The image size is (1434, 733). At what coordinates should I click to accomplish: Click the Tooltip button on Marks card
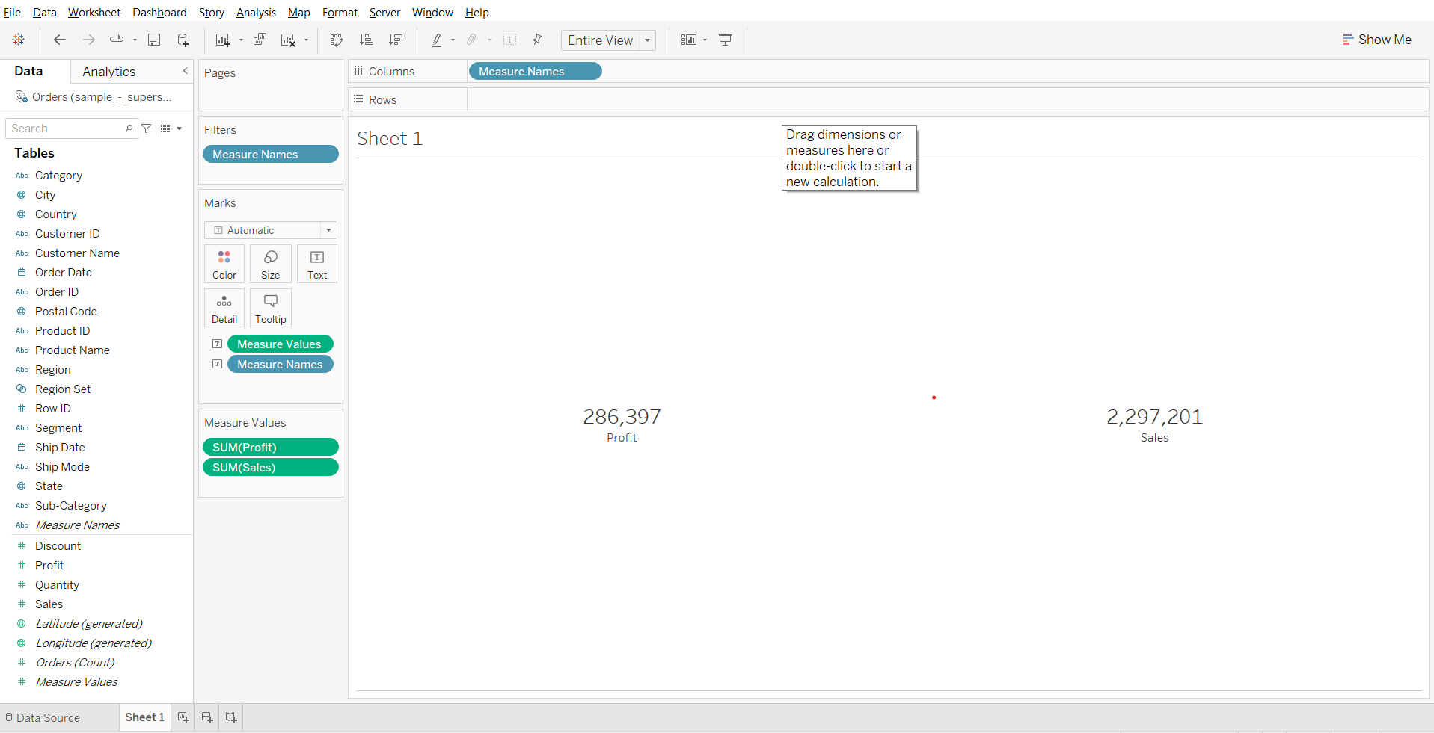tap(270, 308)
